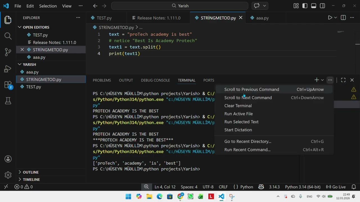The width and height of the screenshot is (360, 202).
Task: Open the View menu
Action: pos(67,6)
